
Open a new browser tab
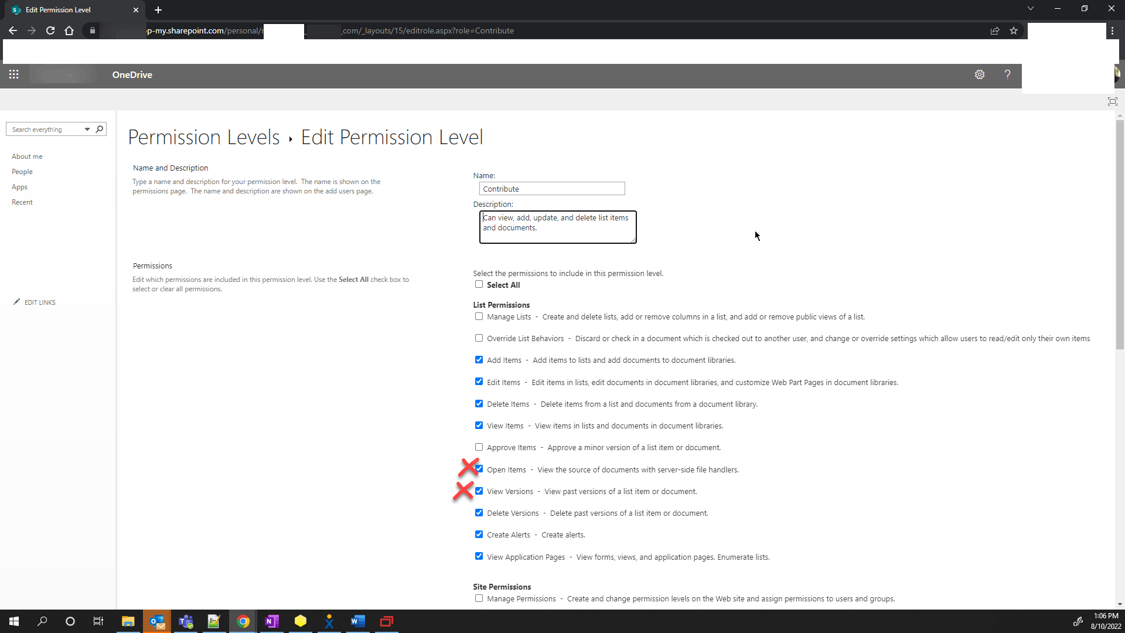tap(158, 10)
